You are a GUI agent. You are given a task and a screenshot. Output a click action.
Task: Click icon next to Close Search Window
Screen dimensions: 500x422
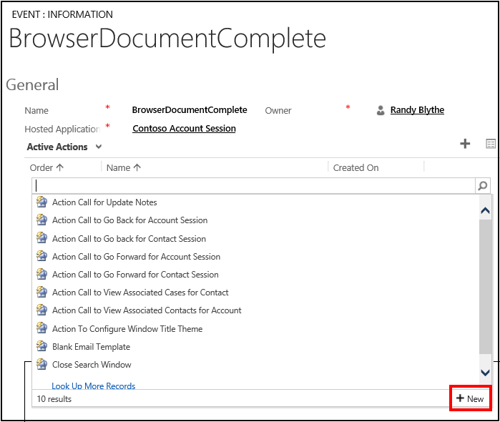tap(41, 365)
